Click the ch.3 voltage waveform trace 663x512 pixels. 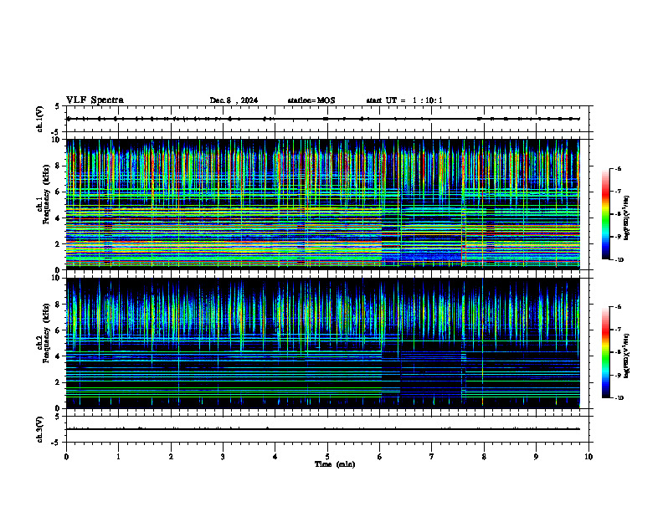point(322,429)
